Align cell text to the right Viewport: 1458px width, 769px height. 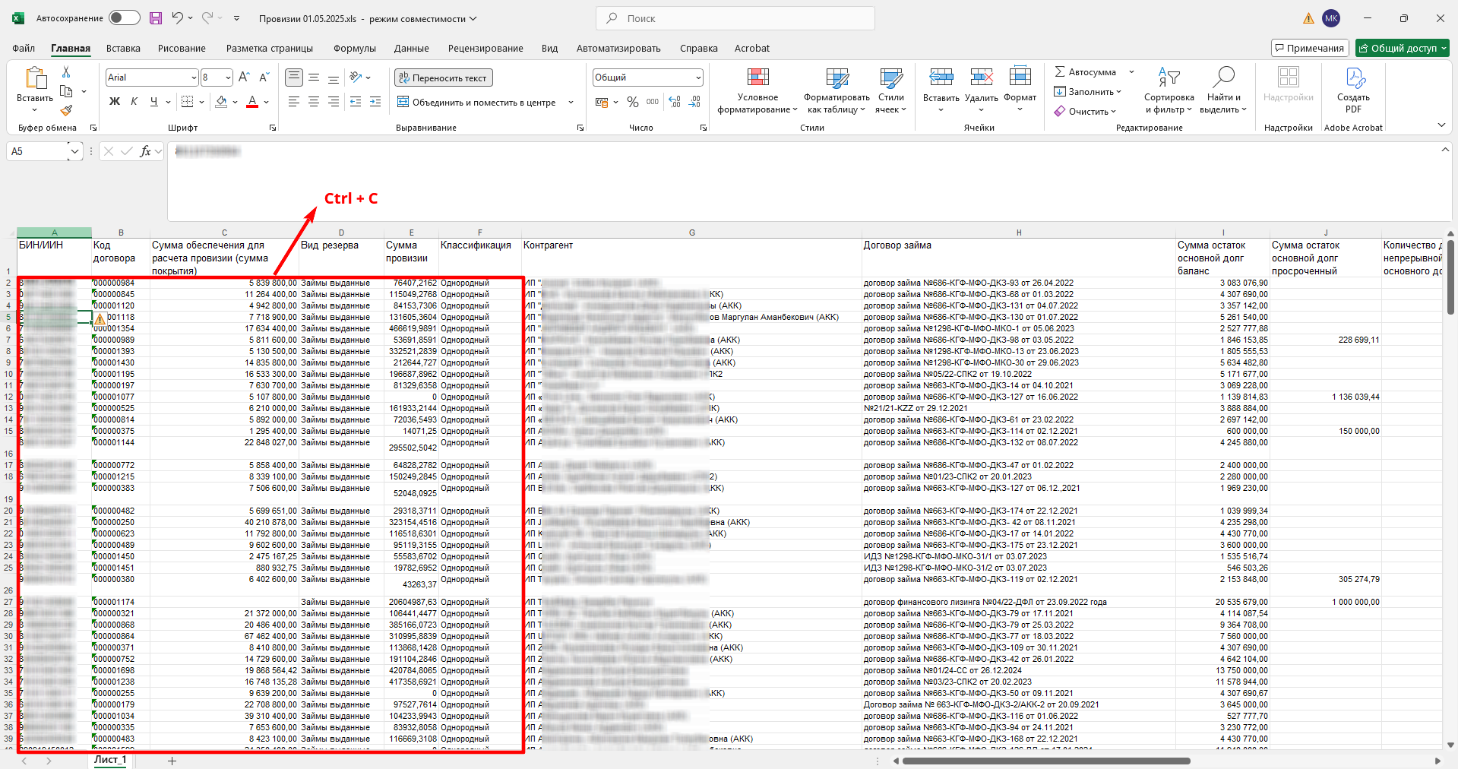click(334, 102)
